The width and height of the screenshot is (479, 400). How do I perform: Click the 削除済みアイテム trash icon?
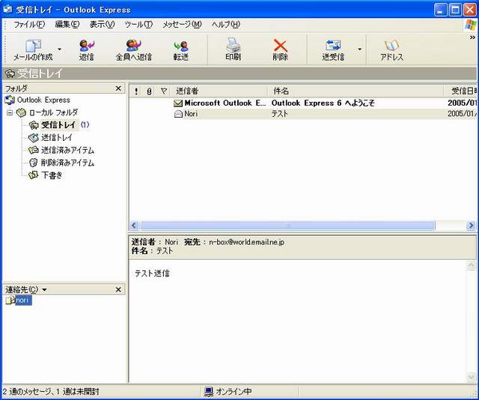tap(33, 163)
